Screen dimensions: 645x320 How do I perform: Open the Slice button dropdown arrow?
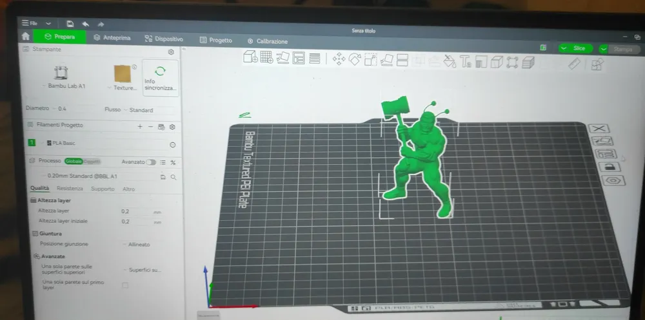564,48
